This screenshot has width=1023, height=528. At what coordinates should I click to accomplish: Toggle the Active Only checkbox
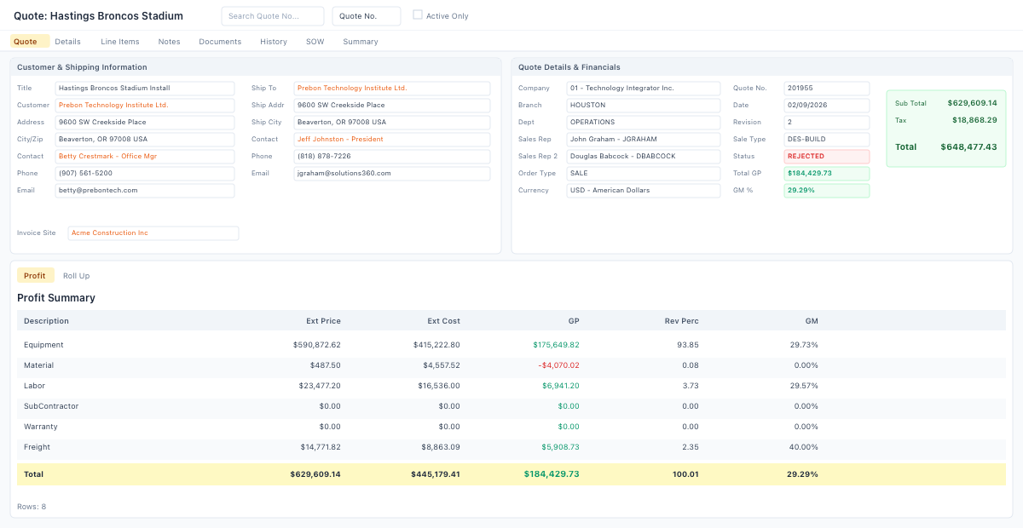418,15
